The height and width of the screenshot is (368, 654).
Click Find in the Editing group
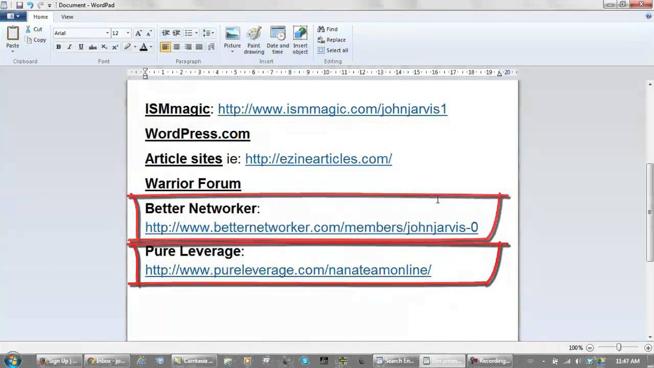[328, 29]
